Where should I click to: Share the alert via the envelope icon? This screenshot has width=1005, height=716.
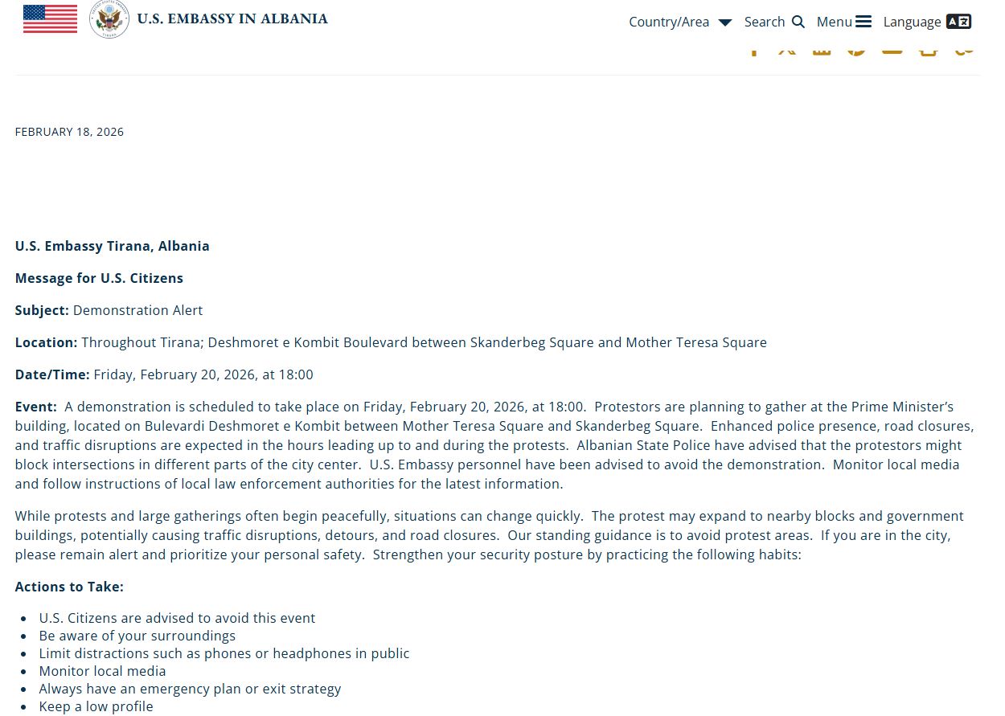892,50
